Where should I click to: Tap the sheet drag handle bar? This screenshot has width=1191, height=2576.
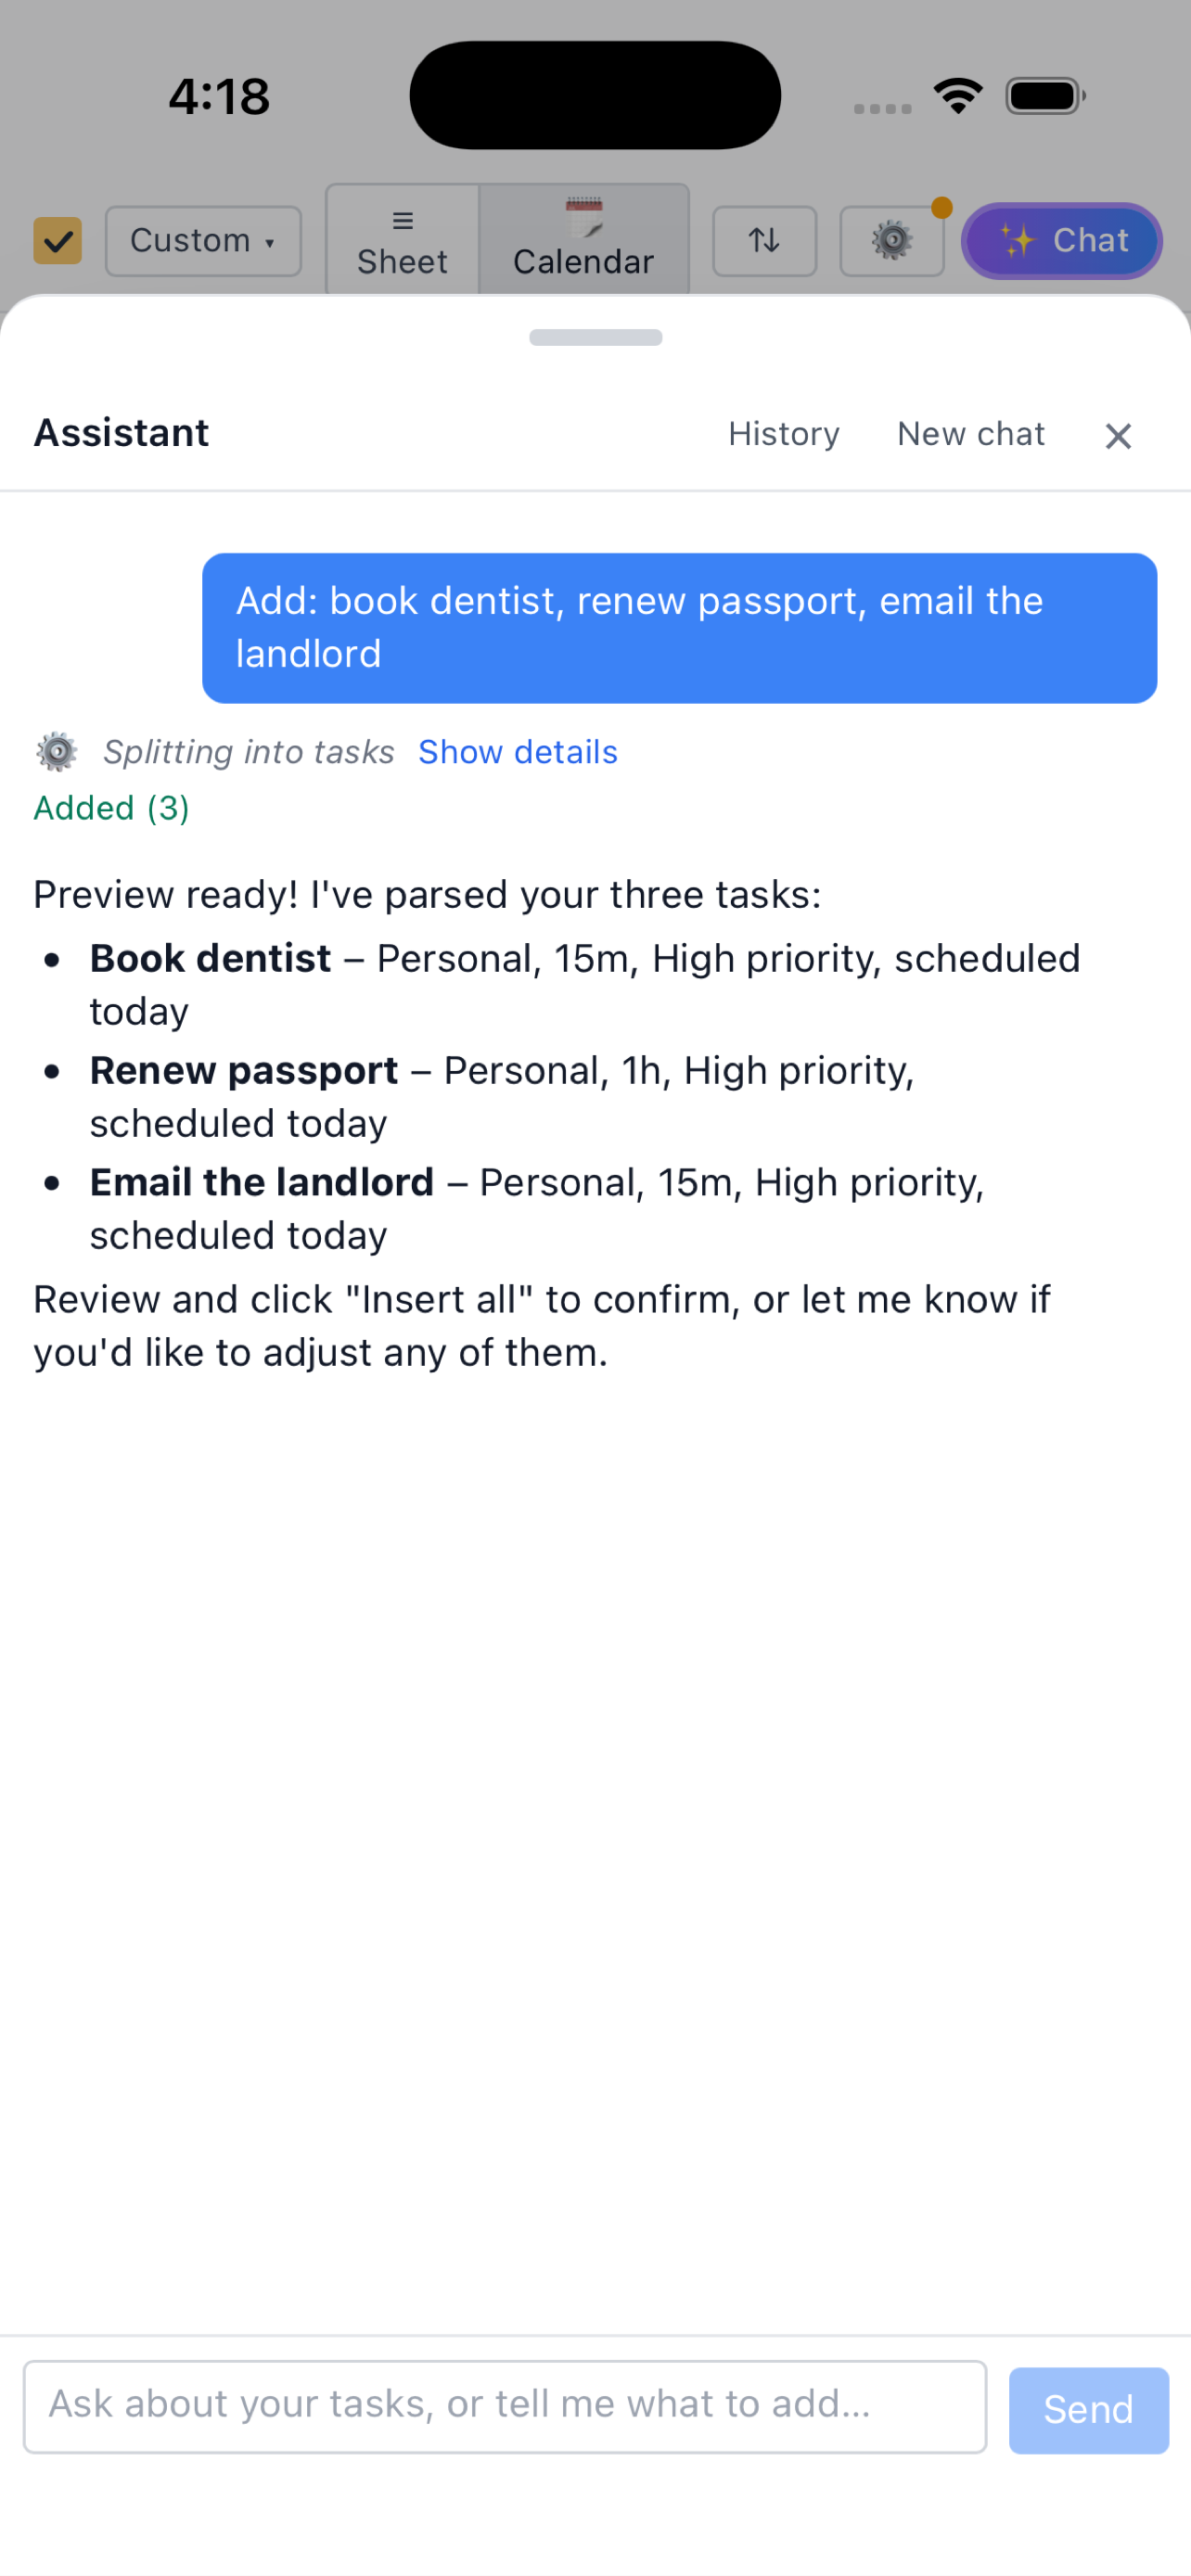pos(596,338)
